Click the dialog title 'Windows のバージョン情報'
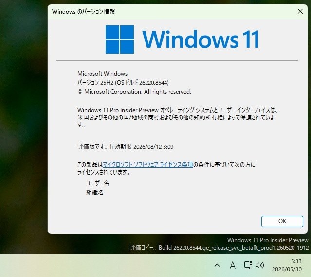The height and width of the screenshot is (277, 311). 84,12
